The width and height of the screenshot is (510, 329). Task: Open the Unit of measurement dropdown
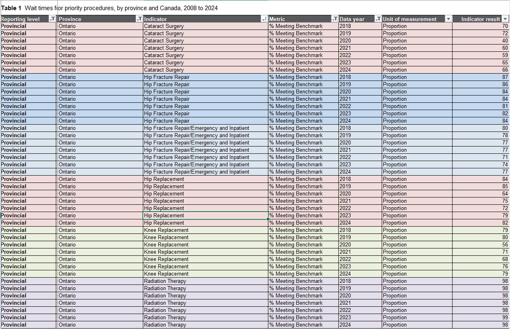tap(448, 19)
